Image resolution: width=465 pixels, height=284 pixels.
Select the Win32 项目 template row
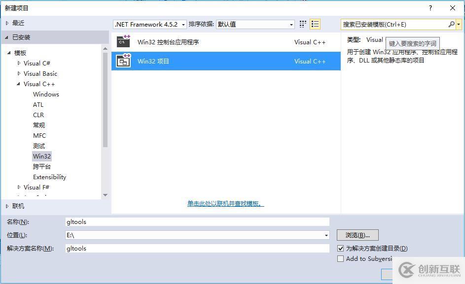pos(226,62)
